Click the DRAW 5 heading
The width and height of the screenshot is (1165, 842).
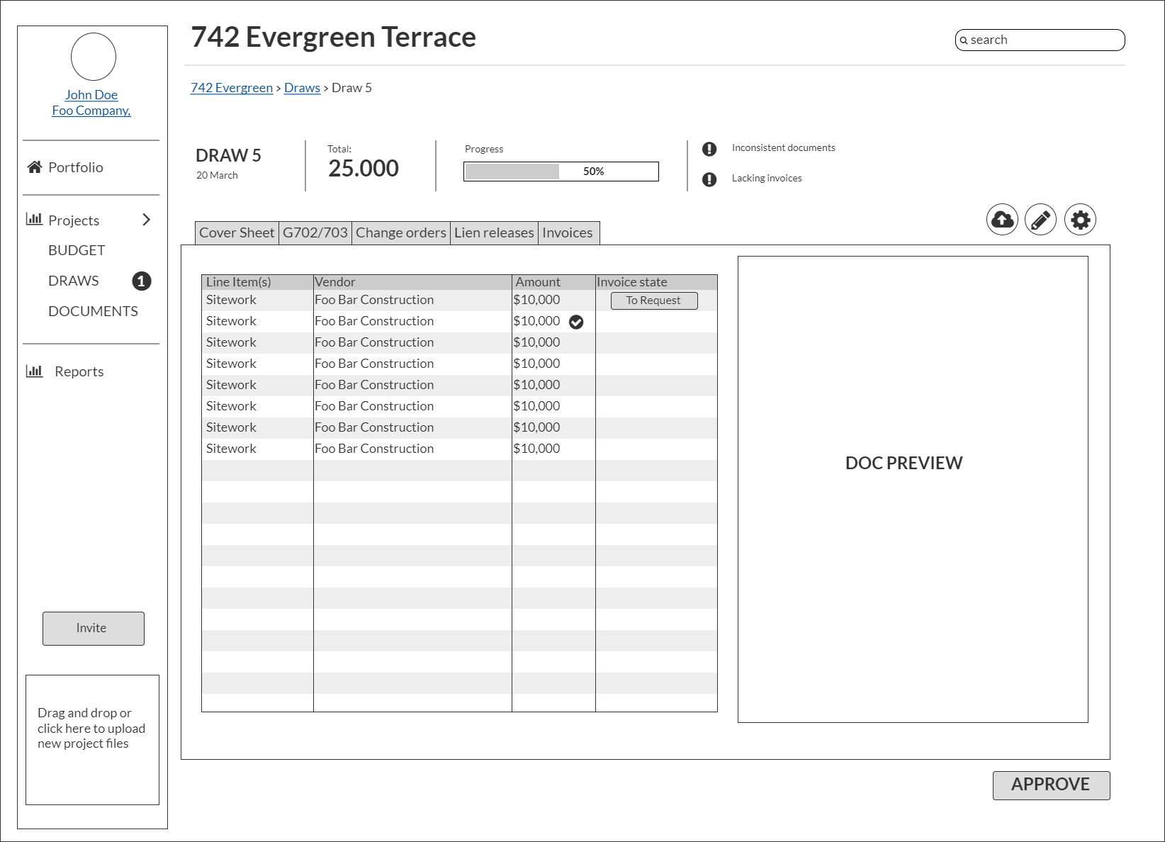tap(228, 156)
